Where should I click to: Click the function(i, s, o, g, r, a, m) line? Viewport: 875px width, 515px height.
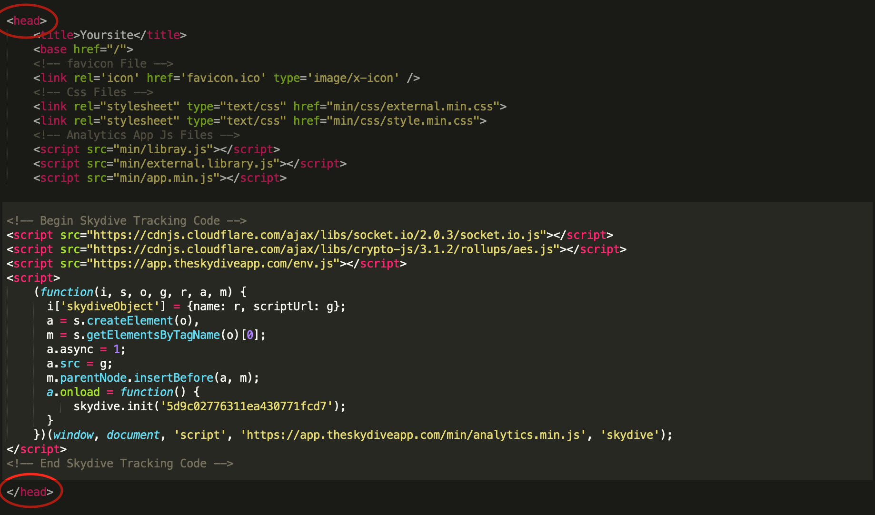click(x=140, y=292)
